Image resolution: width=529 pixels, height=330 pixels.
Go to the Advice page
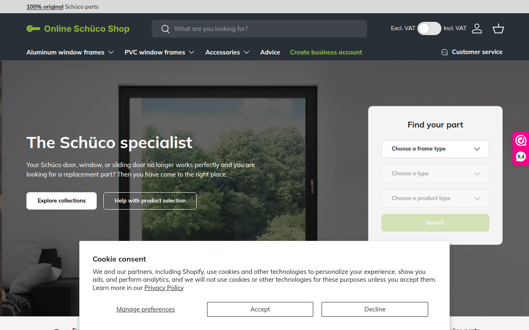coord(270,52)
